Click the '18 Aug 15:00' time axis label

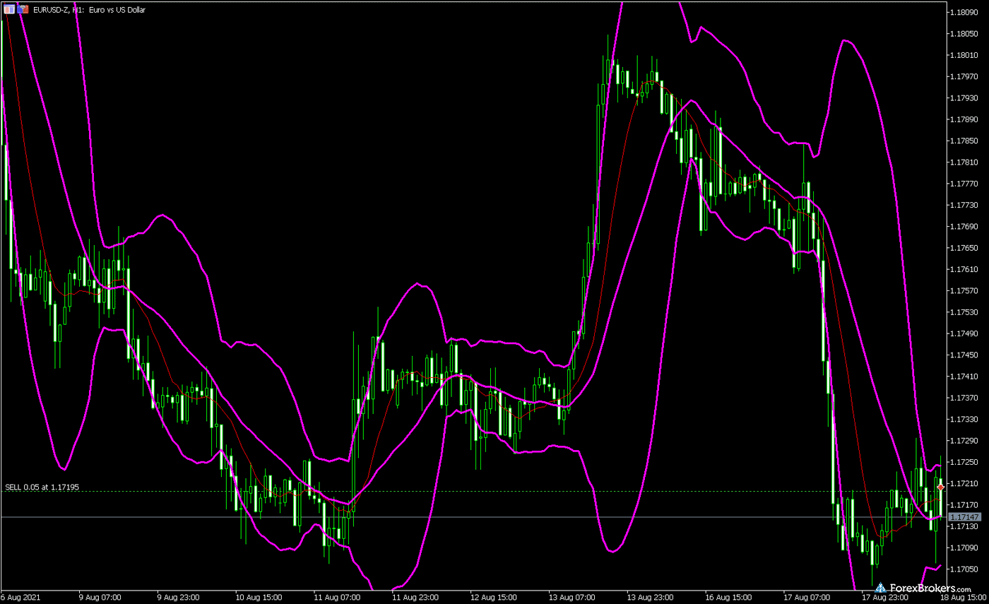click(965, 597)
